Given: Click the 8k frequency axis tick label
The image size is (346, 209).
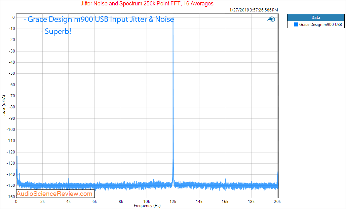Looking at the screenshot, I should (121, 202).
